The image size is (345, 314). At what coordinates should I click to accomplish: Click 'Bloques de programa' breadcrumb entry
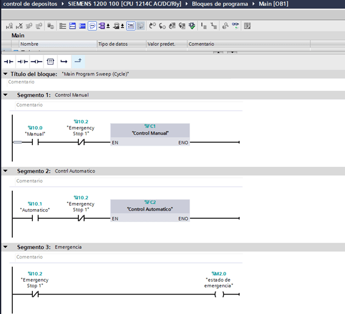pyautogui.click(x=220, y=4)
